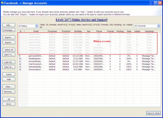
Task: Click the Active button
Action: (x=9, y=75)
